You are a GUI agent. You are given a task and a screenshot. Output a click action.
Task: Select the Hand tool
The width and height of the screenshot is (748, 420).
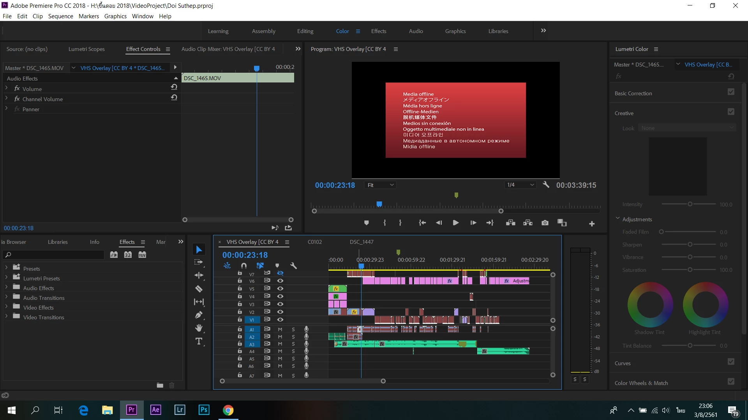click(x=199, y=328)
